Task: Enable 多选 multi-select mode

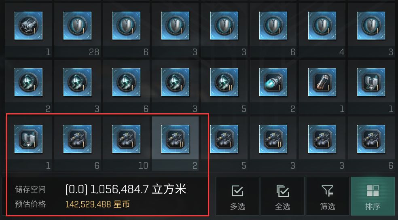Action: point(237,196)
